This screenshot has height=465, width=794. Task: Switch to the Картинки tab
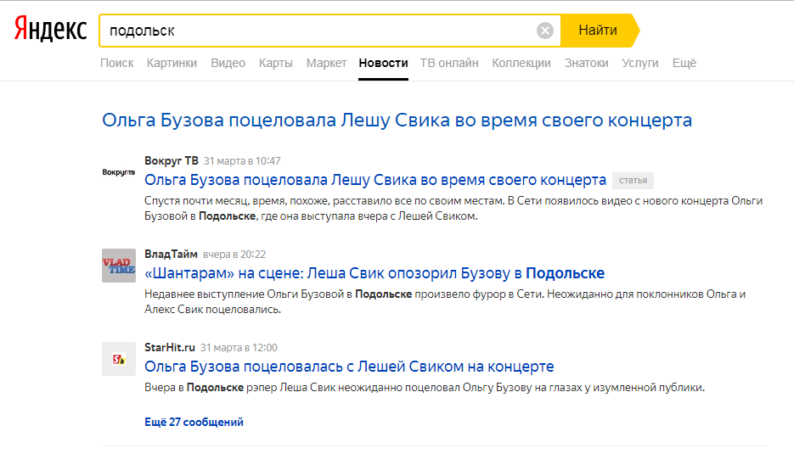click(172, 63)
